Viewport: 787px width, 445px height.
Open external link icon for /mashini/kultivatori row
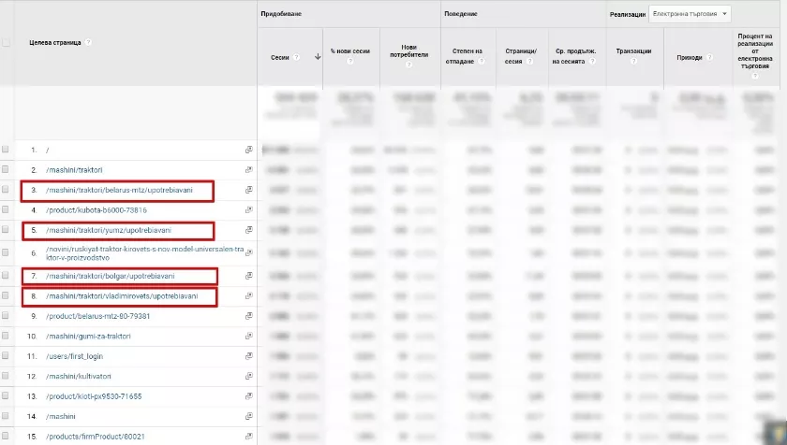[248, 376]
